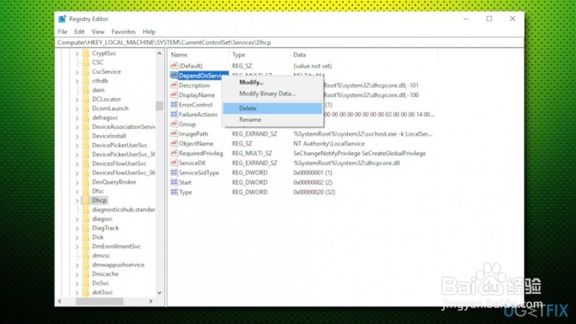Click the DiagTrack folder icon
Image resolution: width=576 pixels, height=324 pixels.
pos(86,228)
